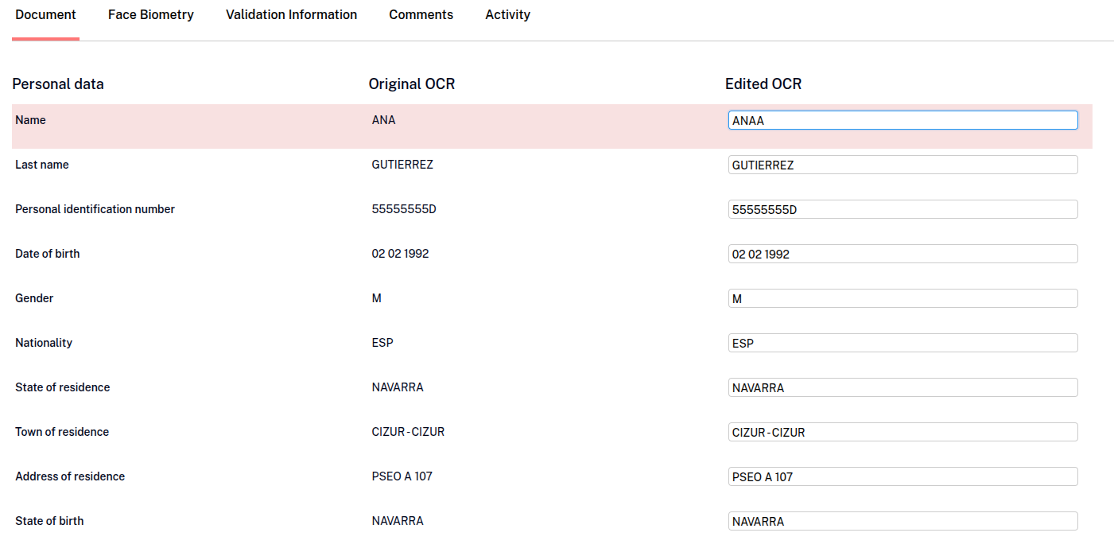Click original OCR gender value M
The image size is (1114, 552).
pos(377,298)
